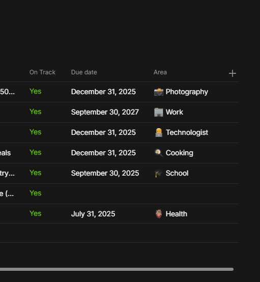Select Yes in the School row
Screen dimensions: 260x282
(36, 173)
